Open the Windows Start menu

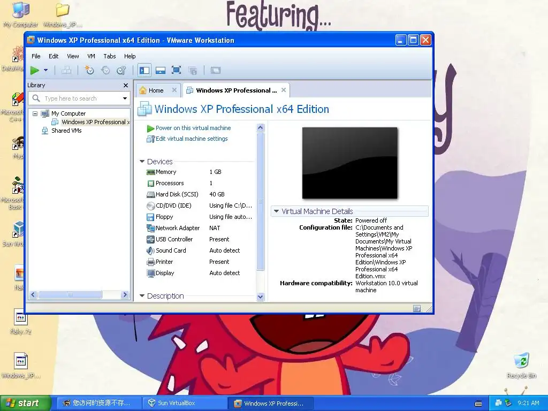tap(25, 404)
